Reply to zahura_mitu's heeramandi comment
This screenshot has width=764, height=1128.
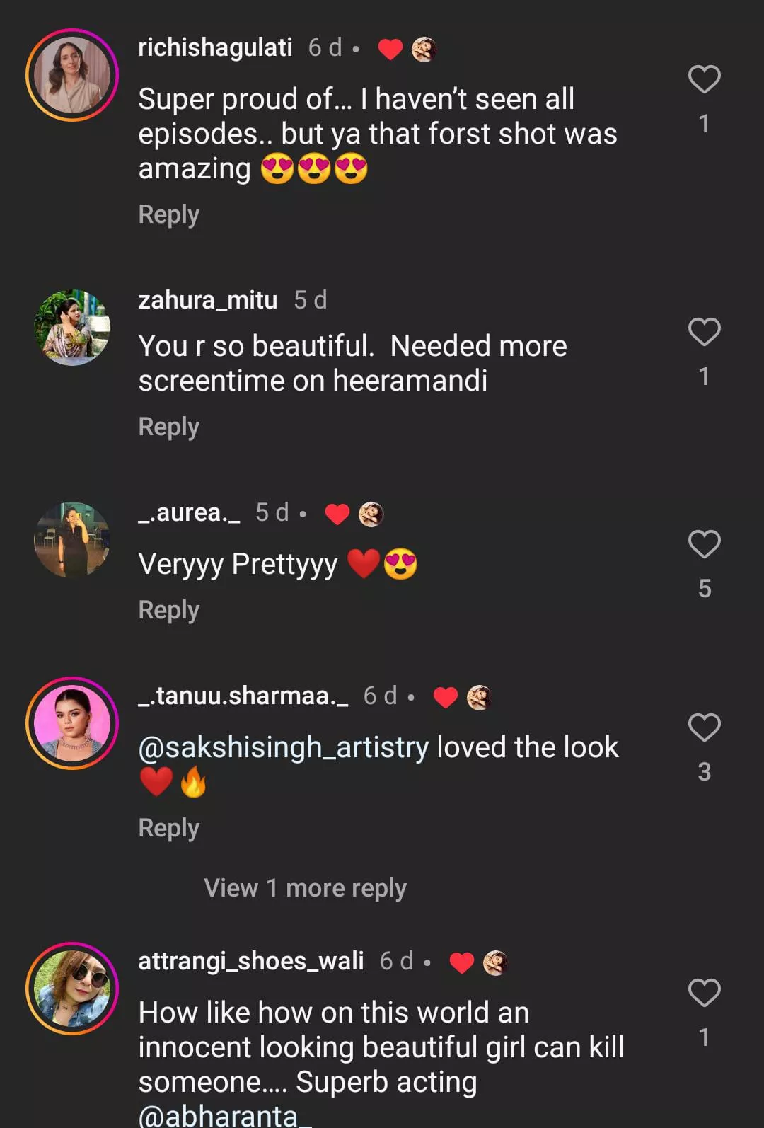click(168, 427)
